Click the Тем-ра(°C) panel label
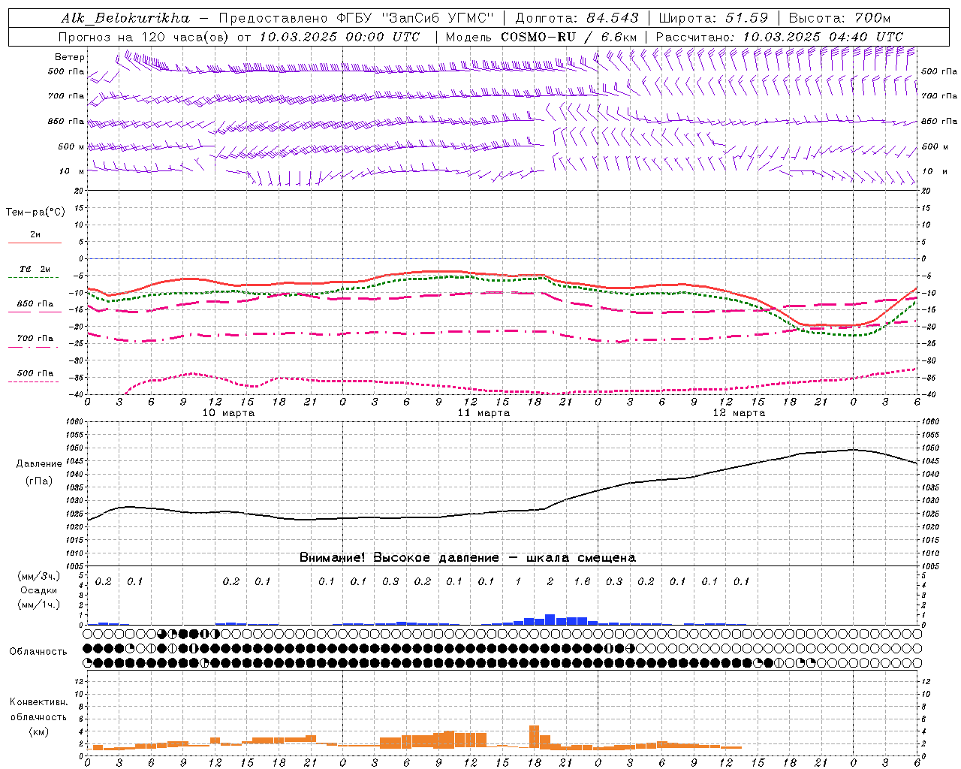Viewport: 961px width, 769px height. click(x=35, y=213)
